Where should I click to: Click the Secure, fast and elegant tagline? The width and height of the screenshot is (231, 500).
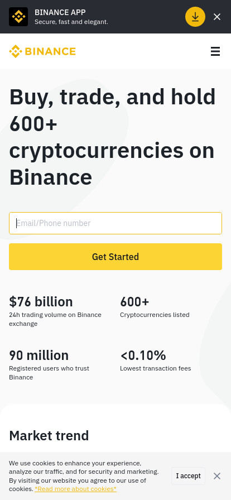(x=71, y=22)
